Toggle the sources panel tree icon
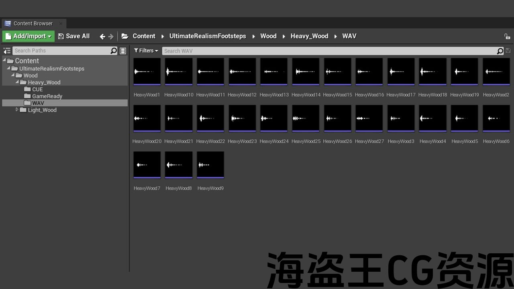The width and height of the screenshot is (514, 289). pyautogui.click(x=7, y=51)
